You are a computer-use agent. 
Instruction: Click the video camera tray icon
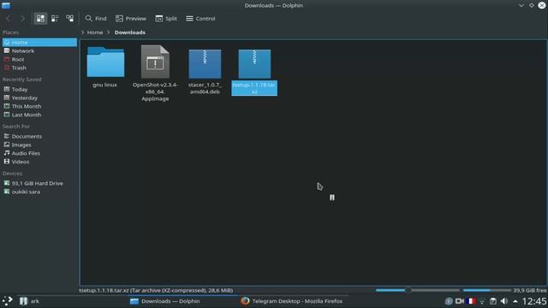point(460,301)
